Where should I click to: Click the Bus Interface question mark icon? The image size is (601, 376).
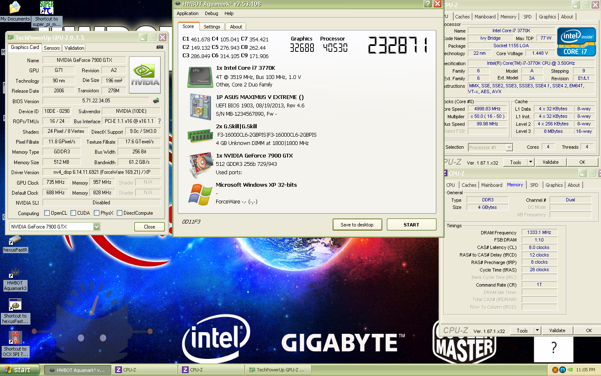tap(159, 121)
